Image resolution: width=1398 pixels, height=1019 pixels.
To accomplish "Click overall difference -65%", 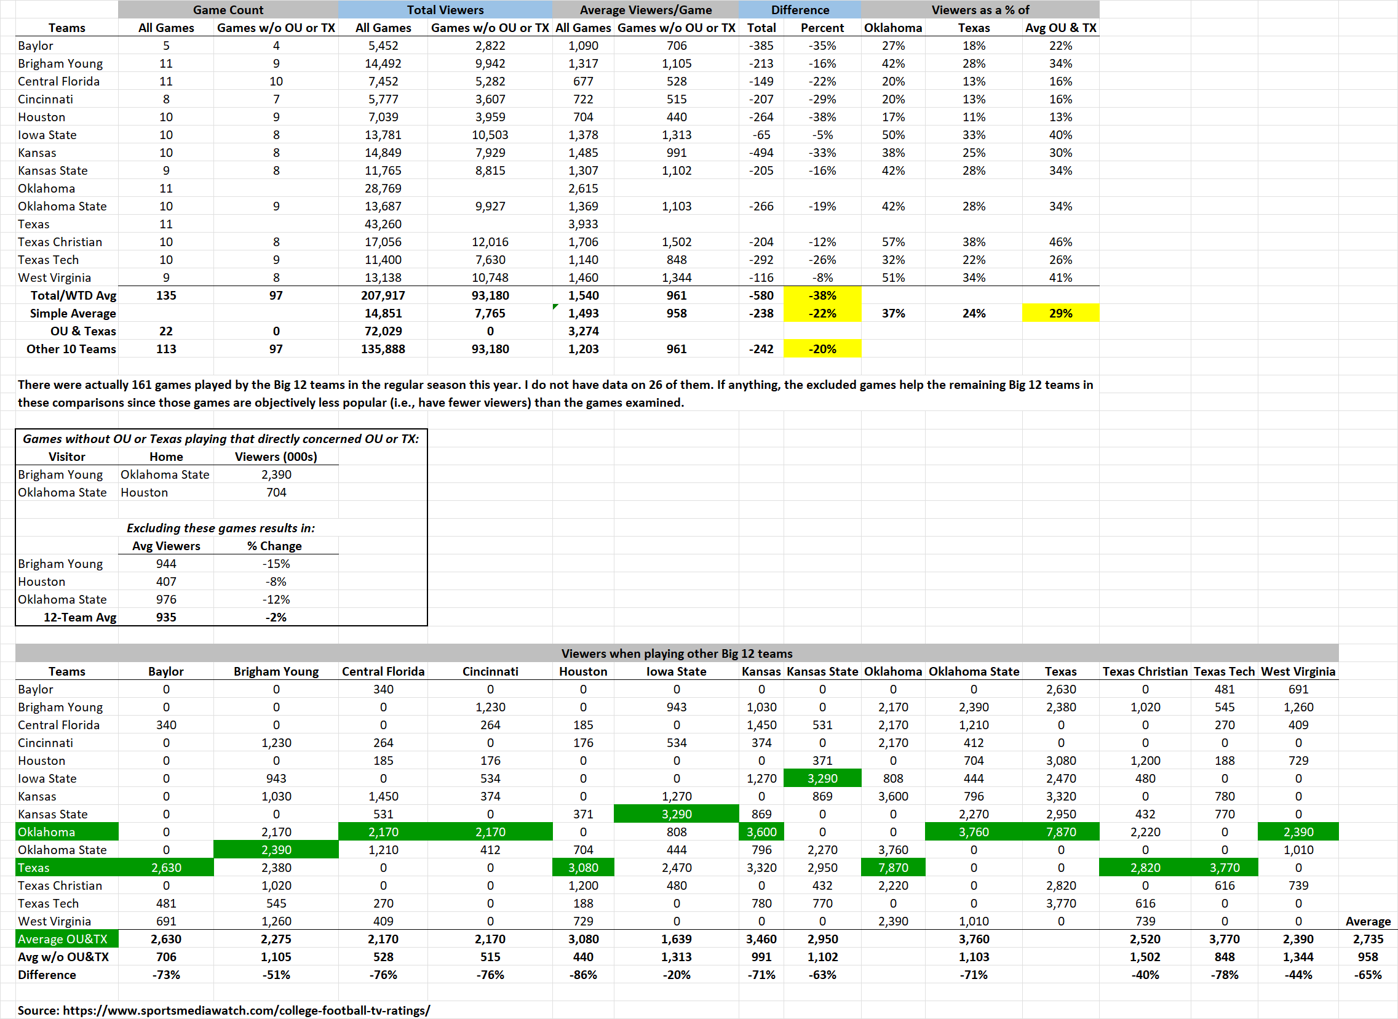I will click(1368, 975).
